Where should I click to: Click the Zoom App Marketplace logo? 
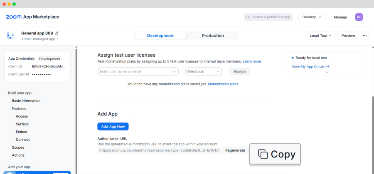point(33,17)
